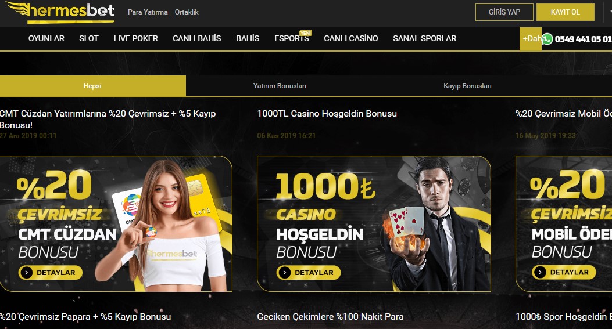Open the CANLI BAHİS menu
This screenshot has height=329, width=612.
tap(196, 39)
